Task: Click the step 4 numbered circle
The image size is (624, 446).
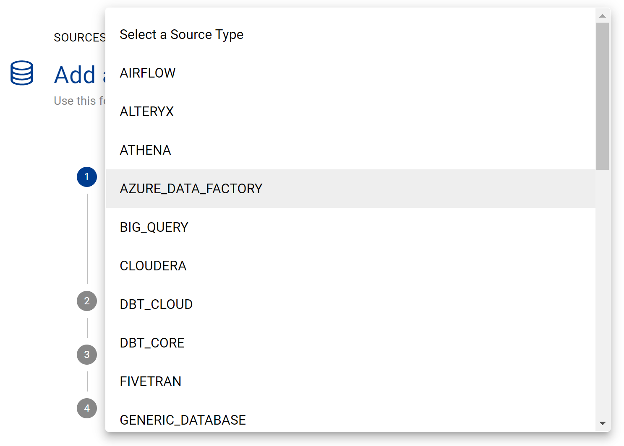Action: pos(87,408)
